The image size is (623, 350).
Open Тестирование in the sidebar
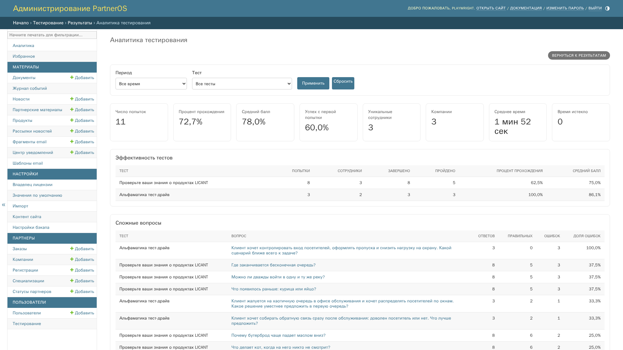click(27, 324)
